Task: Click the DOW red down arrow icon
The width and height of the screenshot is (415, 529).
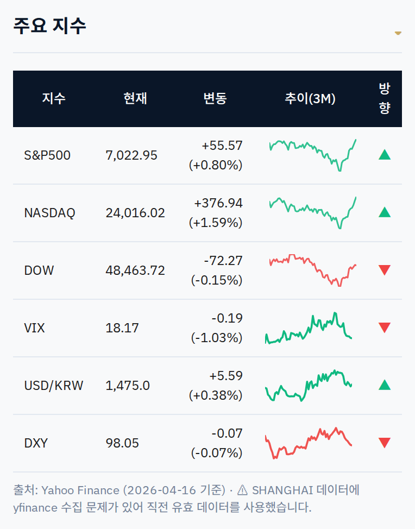Action: click(384, 270)
